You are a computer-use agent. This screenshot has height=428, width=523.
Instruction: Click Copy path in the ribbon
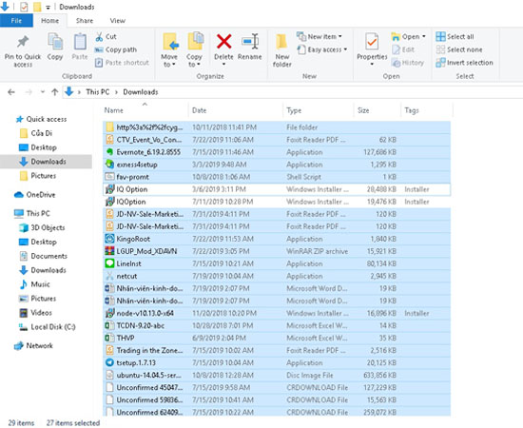pos(115,49)
